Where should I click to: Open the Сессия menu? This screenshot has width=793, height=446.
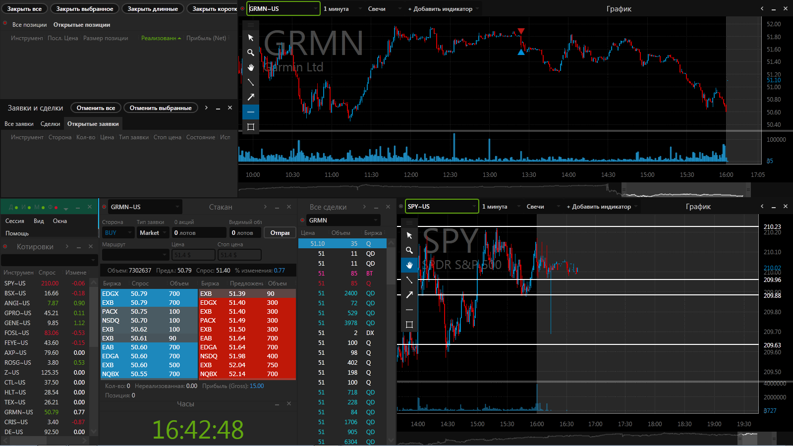tap(15, 221)
